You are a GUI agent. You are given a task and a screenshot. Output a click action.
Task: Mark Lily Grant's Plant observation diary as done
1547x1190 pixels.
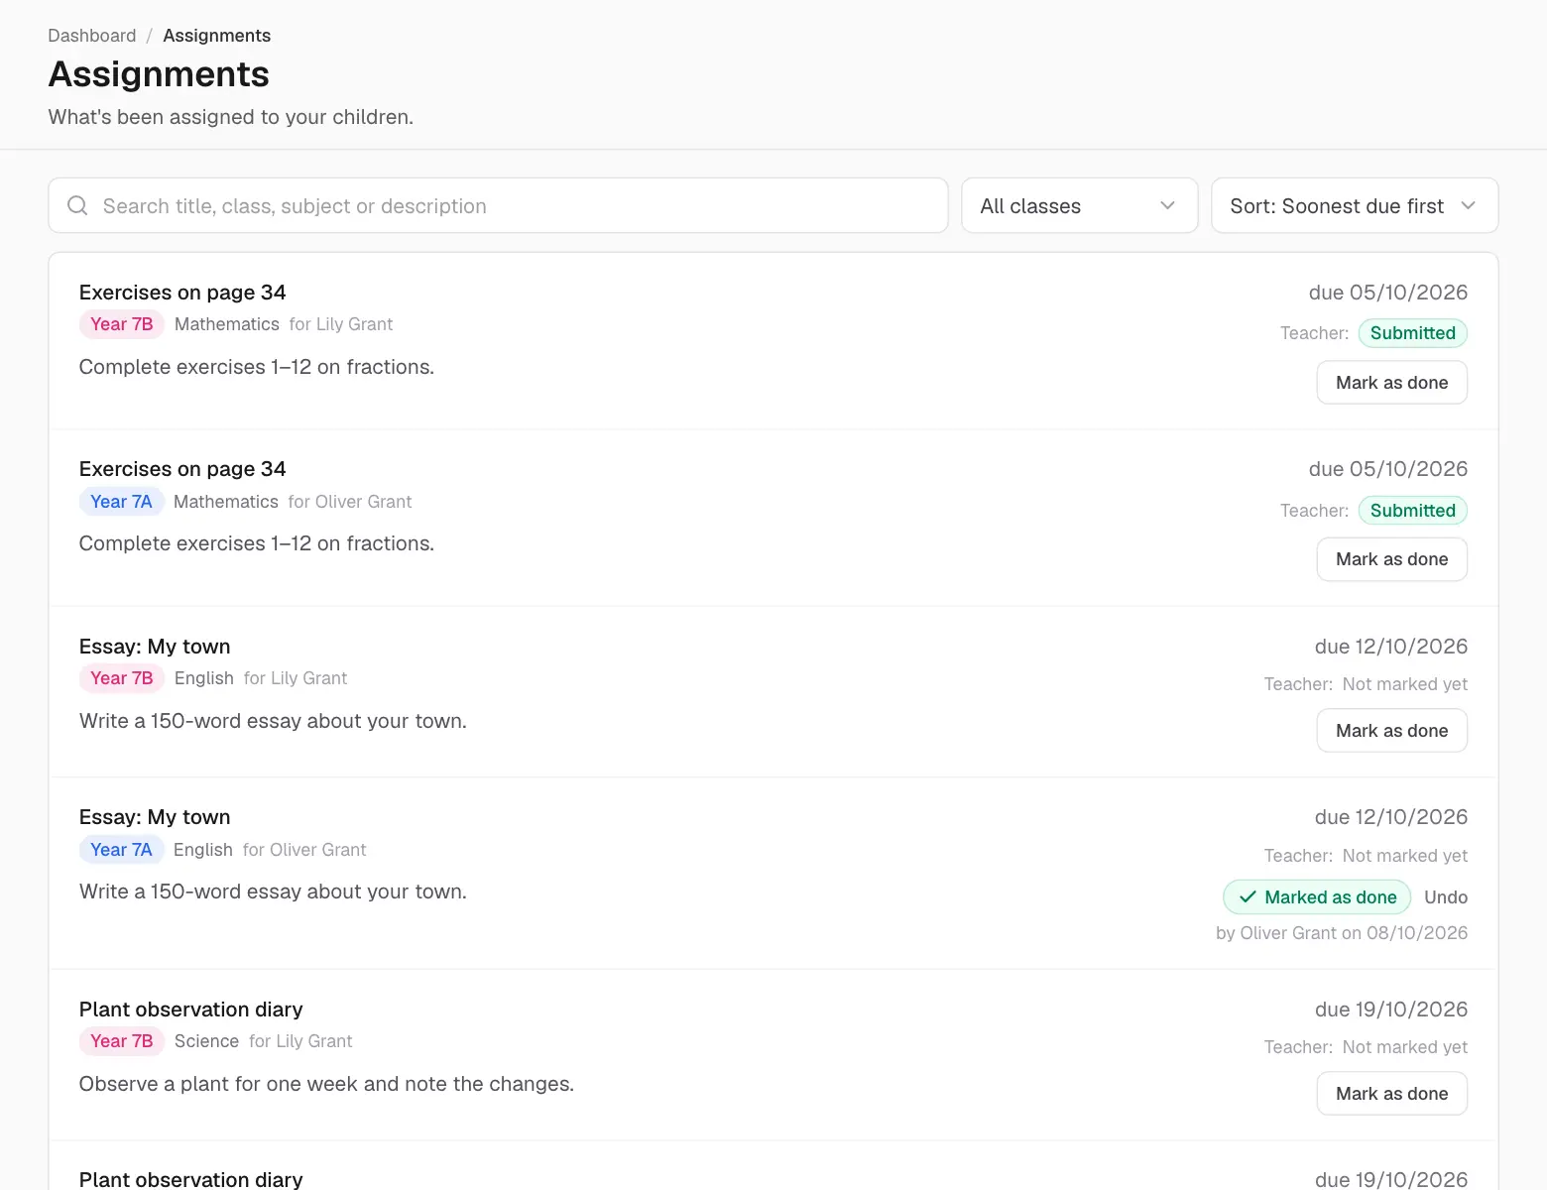(x=1391, y=1094)
